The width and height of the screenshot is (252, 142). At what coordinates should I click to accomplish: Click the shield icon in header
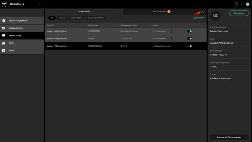tap(237, 4)
